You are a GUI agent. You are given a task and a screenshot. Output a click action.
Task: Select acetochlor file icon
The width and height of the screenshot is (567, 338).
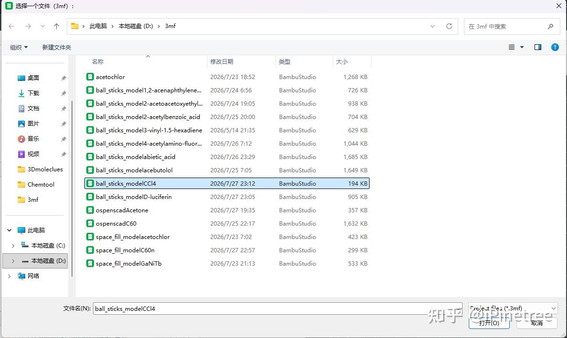[90, 77]
